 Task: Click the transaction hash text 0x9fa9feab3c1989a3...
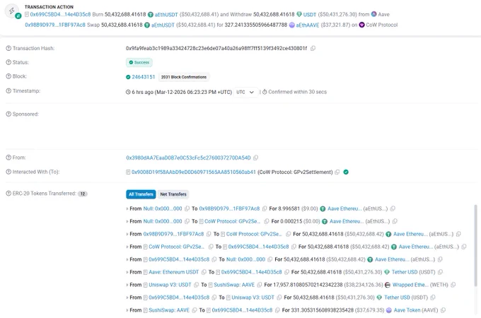point(216,48)
